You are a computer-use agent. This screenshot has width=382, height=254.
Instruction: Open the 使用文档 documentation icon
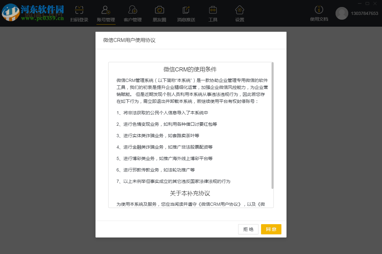(319, 13)
